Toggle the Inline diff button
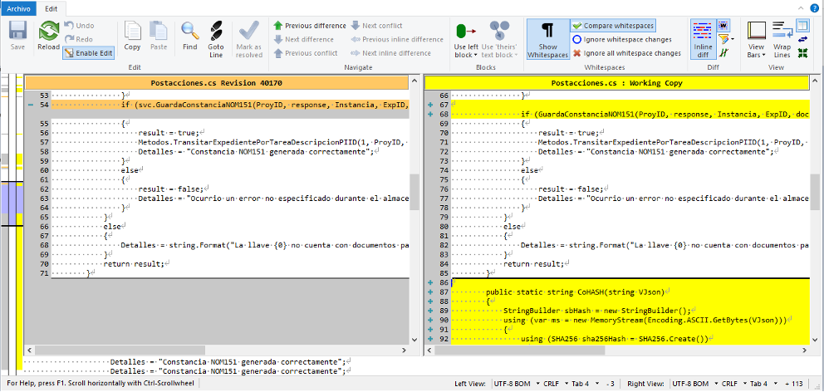824x392 pixels. click(x=702, y=38)
